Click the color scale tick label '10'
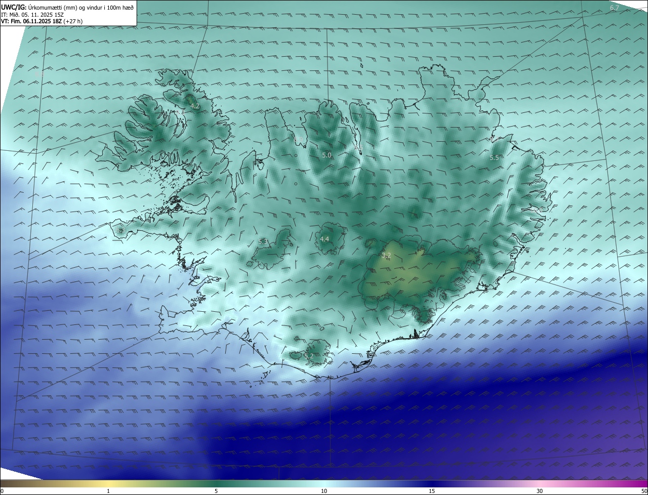The width and height of the screenshot is (648, 495). tap(324, 491)
